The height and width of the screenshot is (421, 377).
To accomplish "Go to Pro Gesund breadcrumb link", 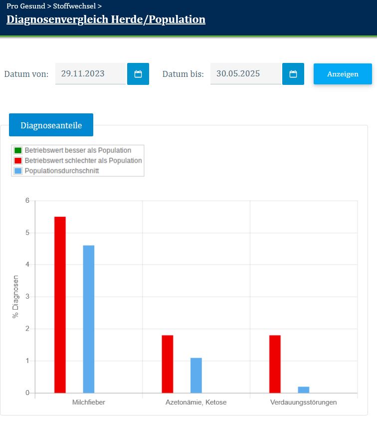I will pos(25,6).
